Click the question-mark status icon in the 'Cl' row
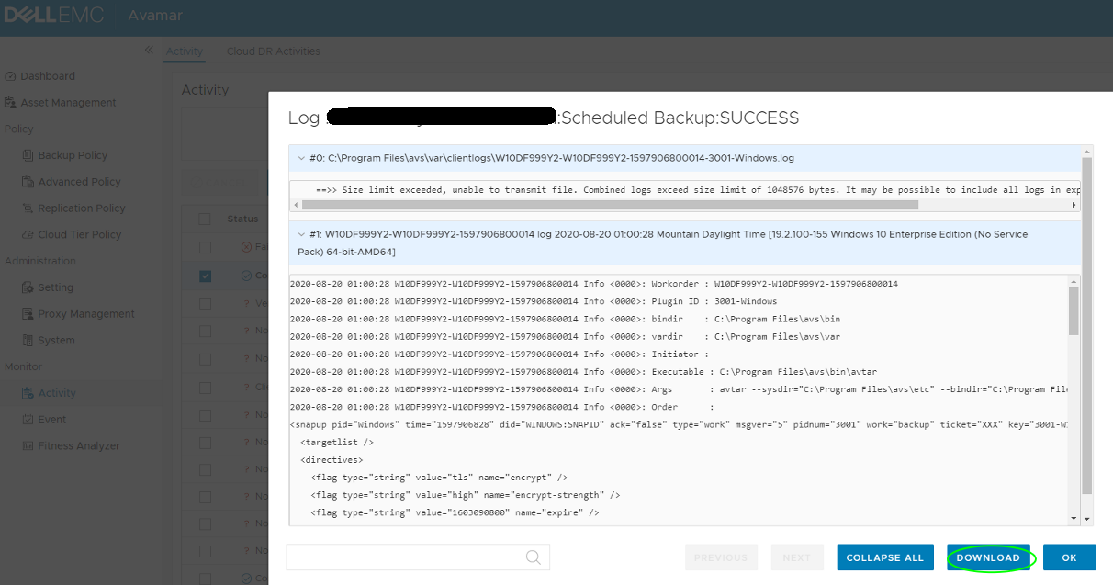Viewport: 1113px width, 585px height. tap(245, 386)
